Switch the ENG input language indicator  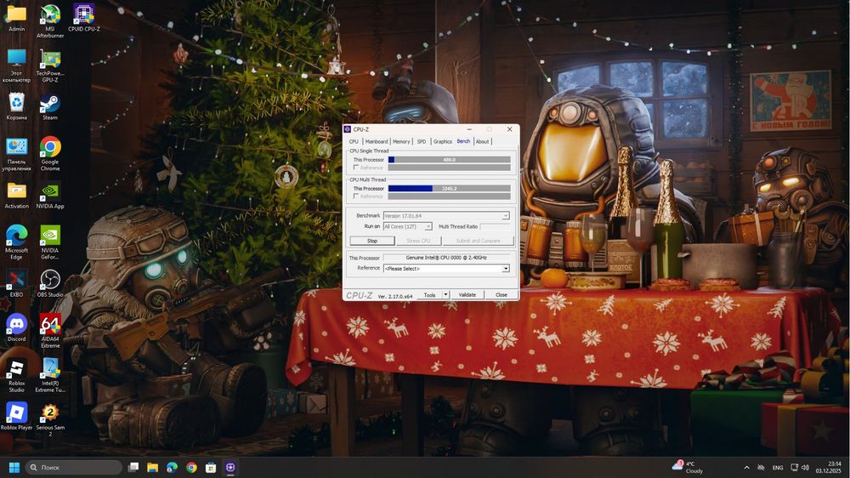tap(778, 467)
